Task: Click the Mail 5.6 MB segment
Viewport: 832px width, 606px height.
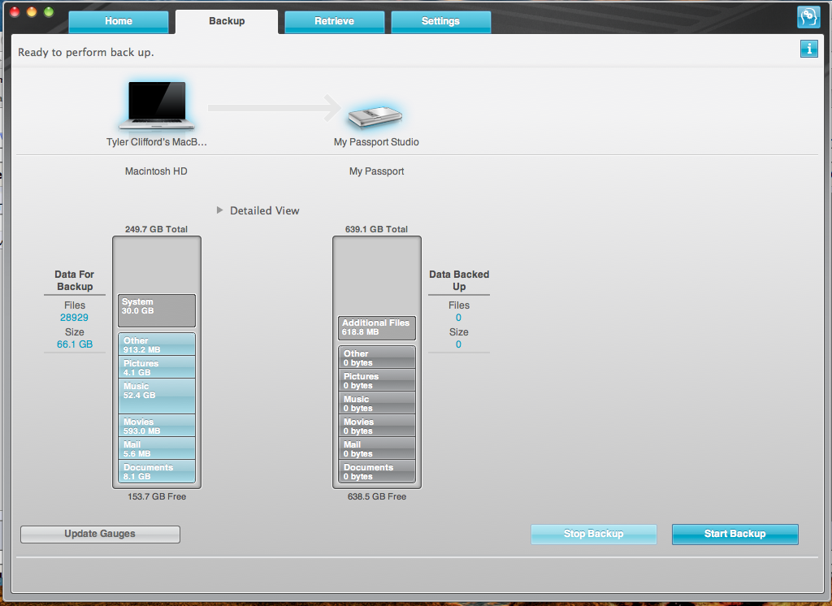Action: (x=157, y=448)
